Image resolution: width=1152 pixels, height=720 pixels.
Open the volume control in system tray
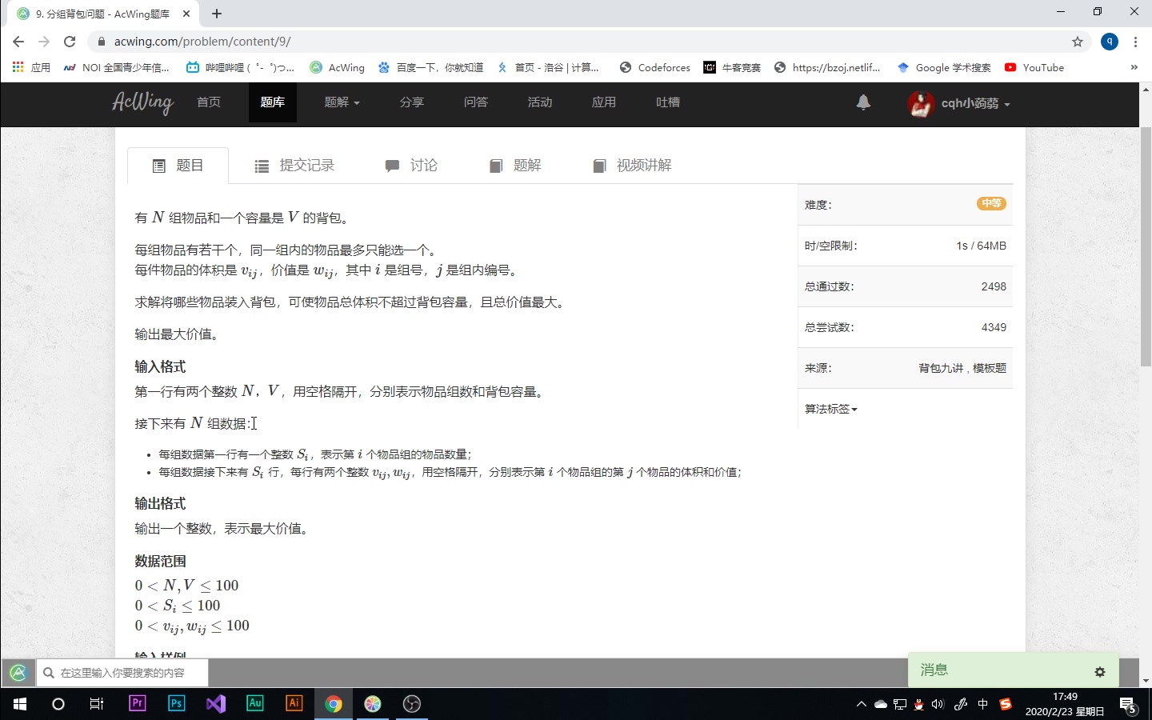pyautogui.click(x=938, y=705)
